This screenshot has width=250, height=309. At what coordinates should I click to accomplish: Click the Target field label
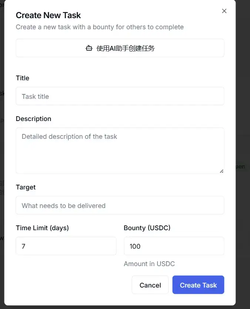click(26, 187)
